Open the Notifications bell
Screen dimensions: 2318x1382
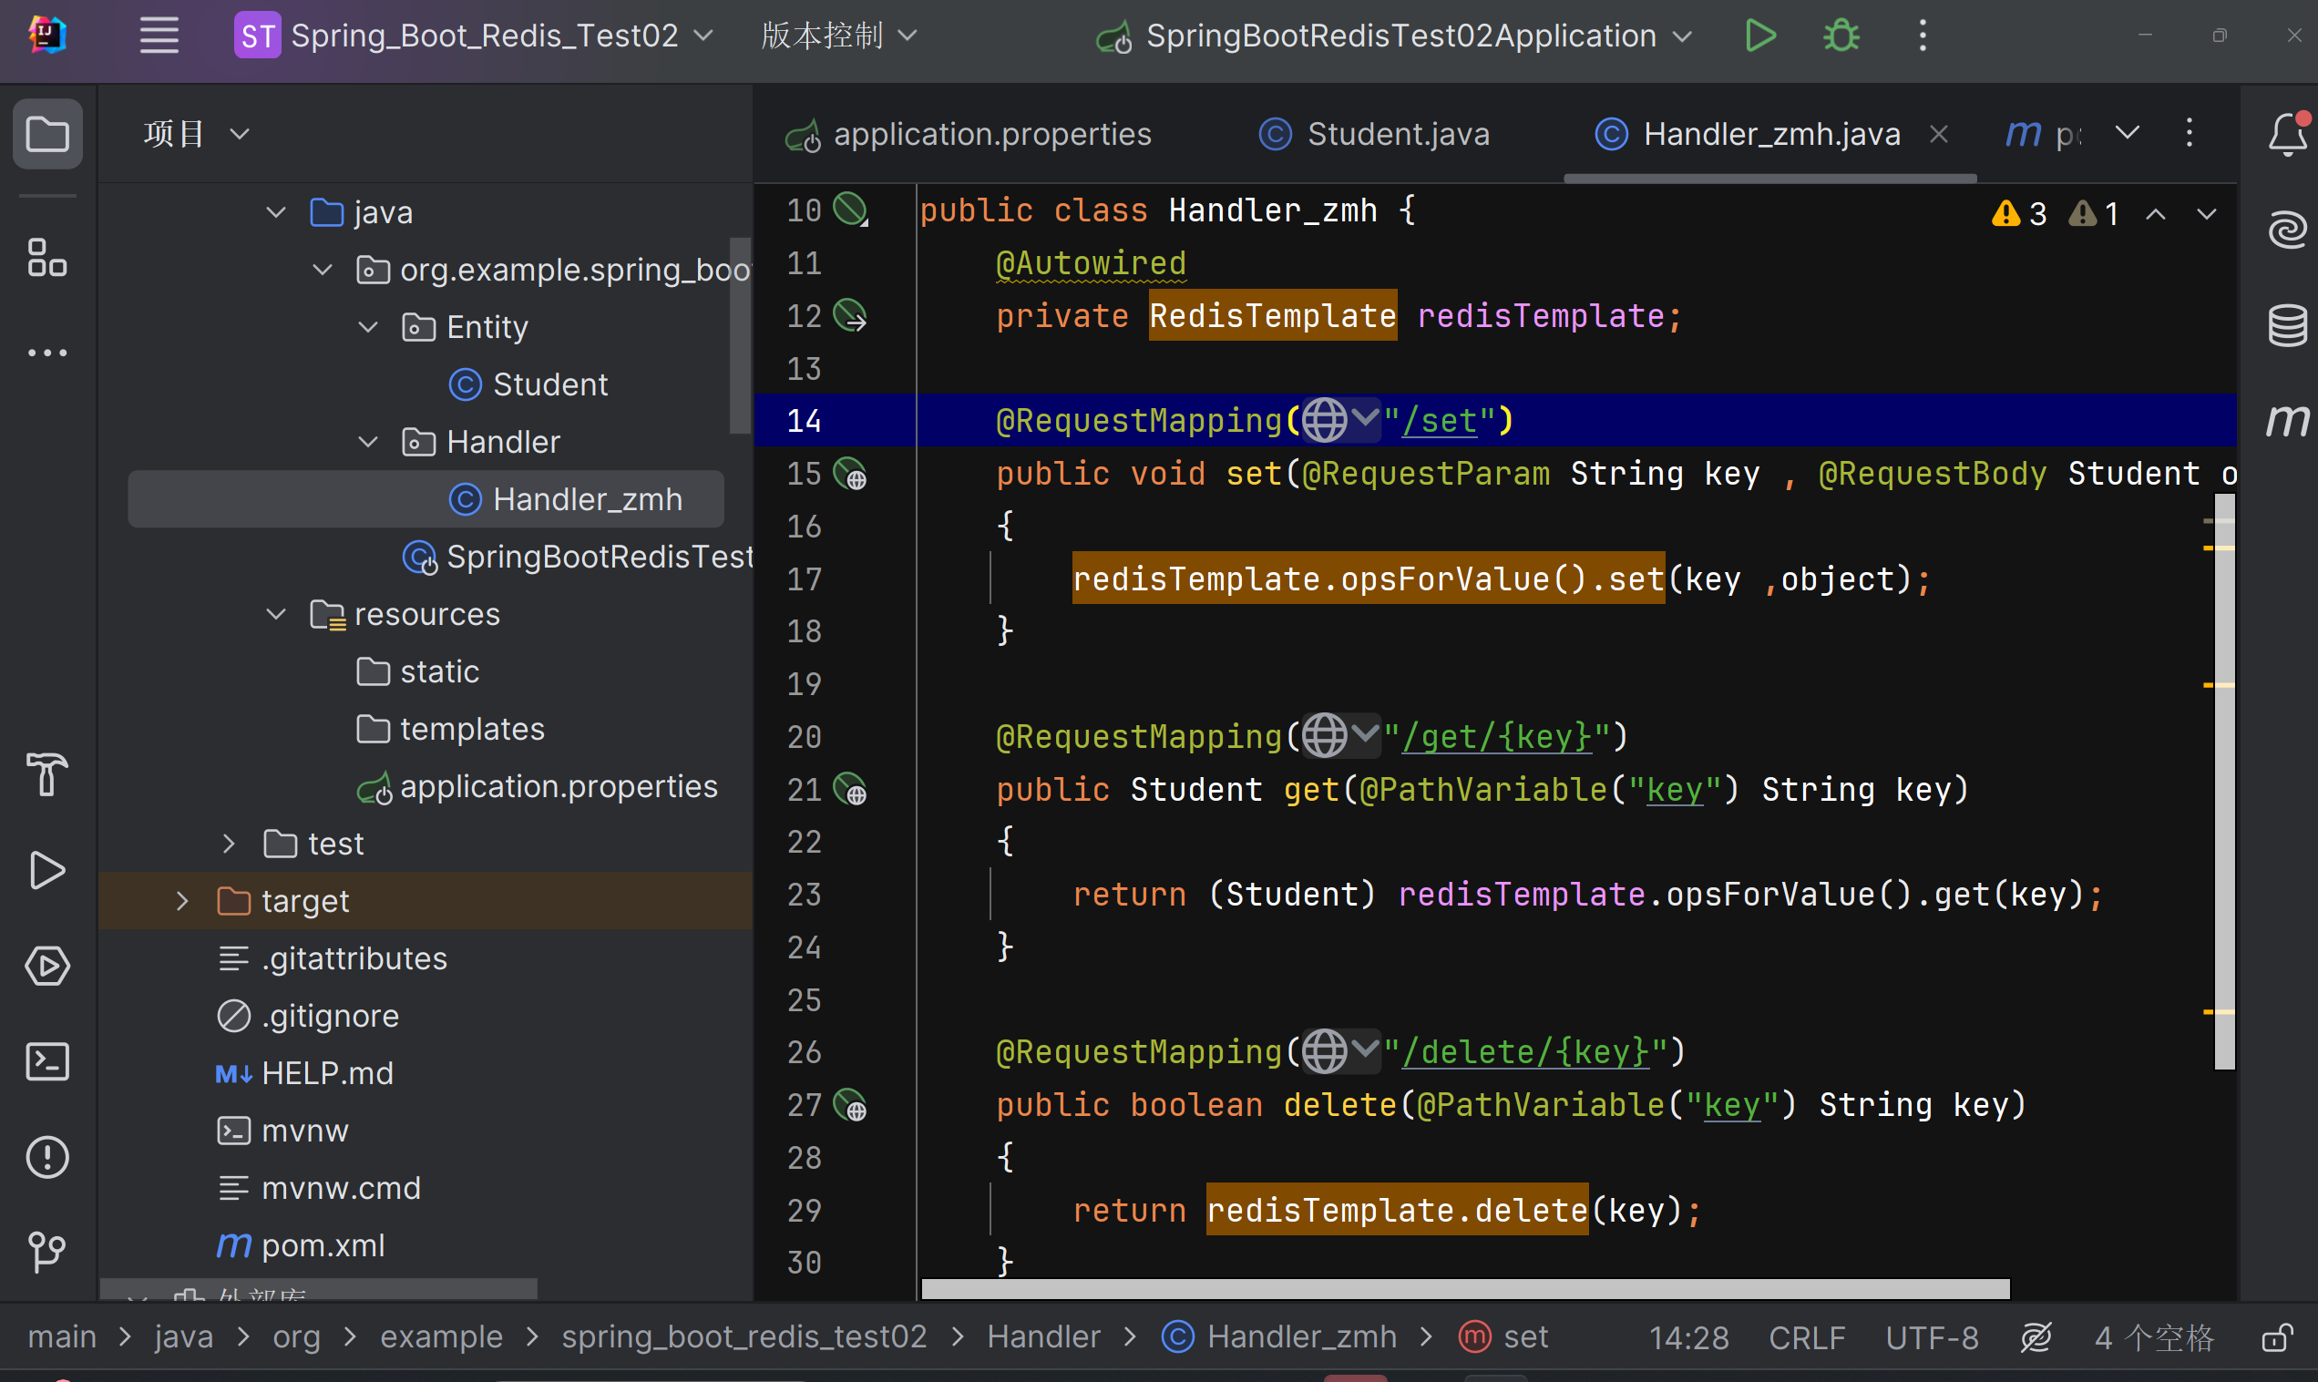pos(2286,135)
